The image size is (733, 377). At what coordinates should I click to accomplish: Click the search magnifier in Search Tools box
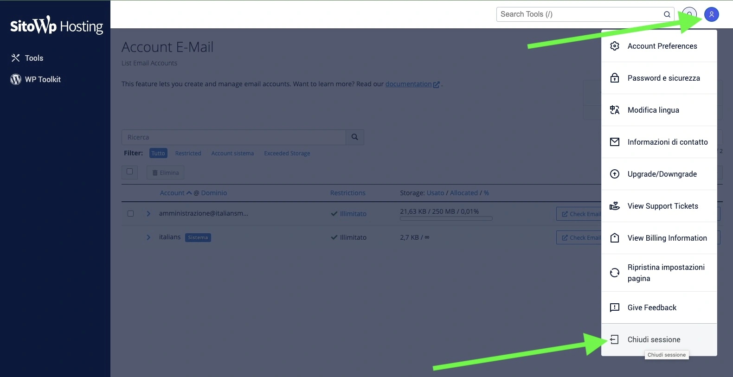tap(667, 14)
